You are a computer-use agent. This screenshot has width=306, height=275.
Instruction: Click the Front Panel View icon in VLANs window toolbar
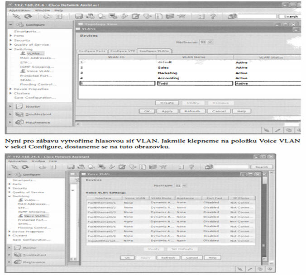pyautogui.click(x=170, y=17)
